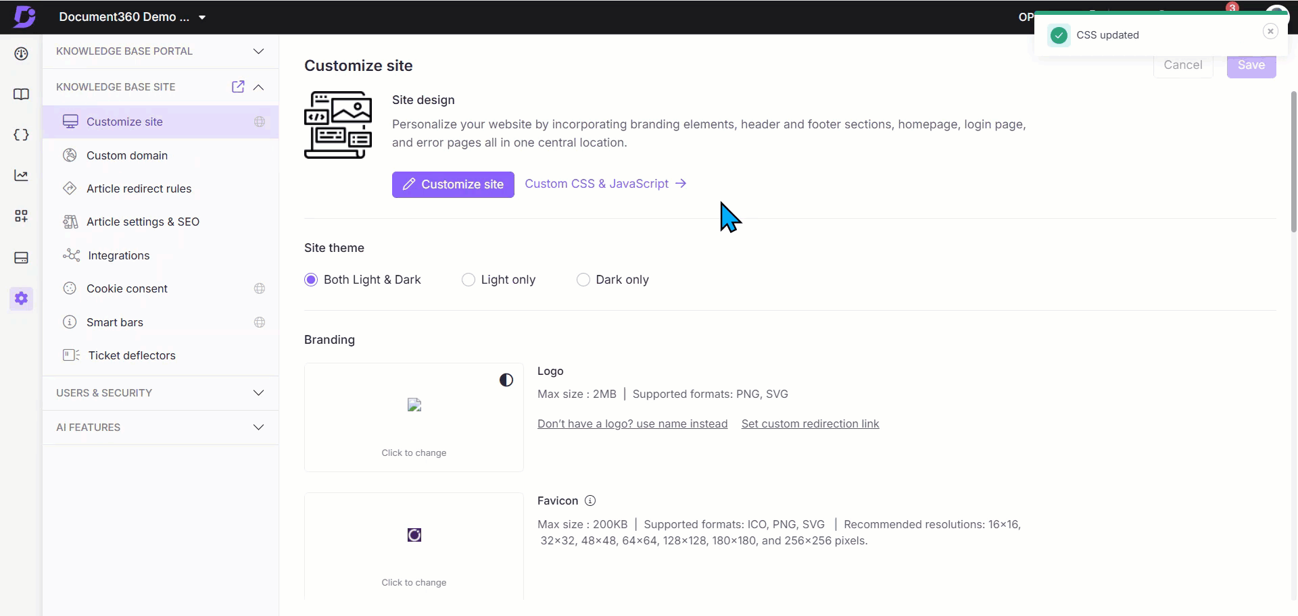The height and width of the screenshot is (616, 1298).
Task: Toggle logo light/dark preview icon
Action: pos(506,380)
